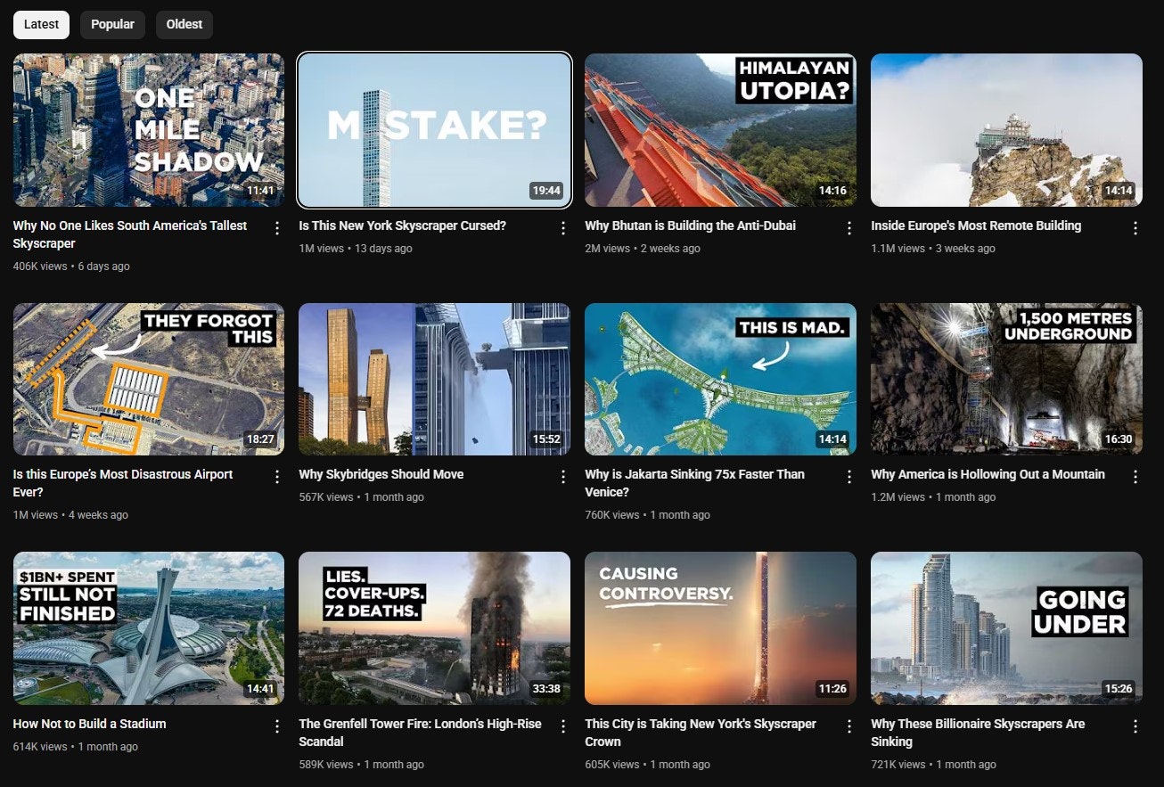The width and height of the screenshot is (1164, 787).
Task: Open options menu for One Mile Shadow video
Action: (x=276, y=227)
